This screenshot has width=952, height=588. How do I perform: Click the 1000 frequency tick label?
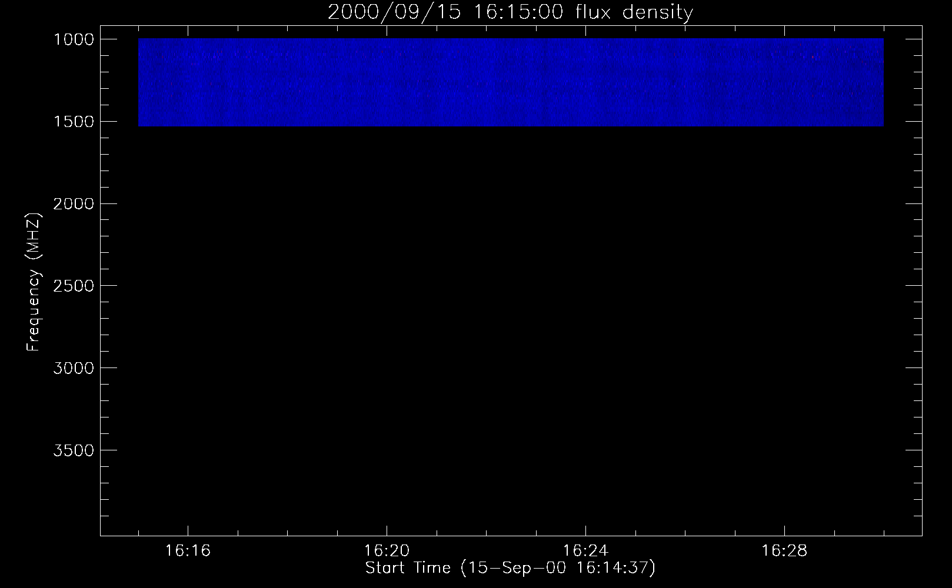(73, 39)
